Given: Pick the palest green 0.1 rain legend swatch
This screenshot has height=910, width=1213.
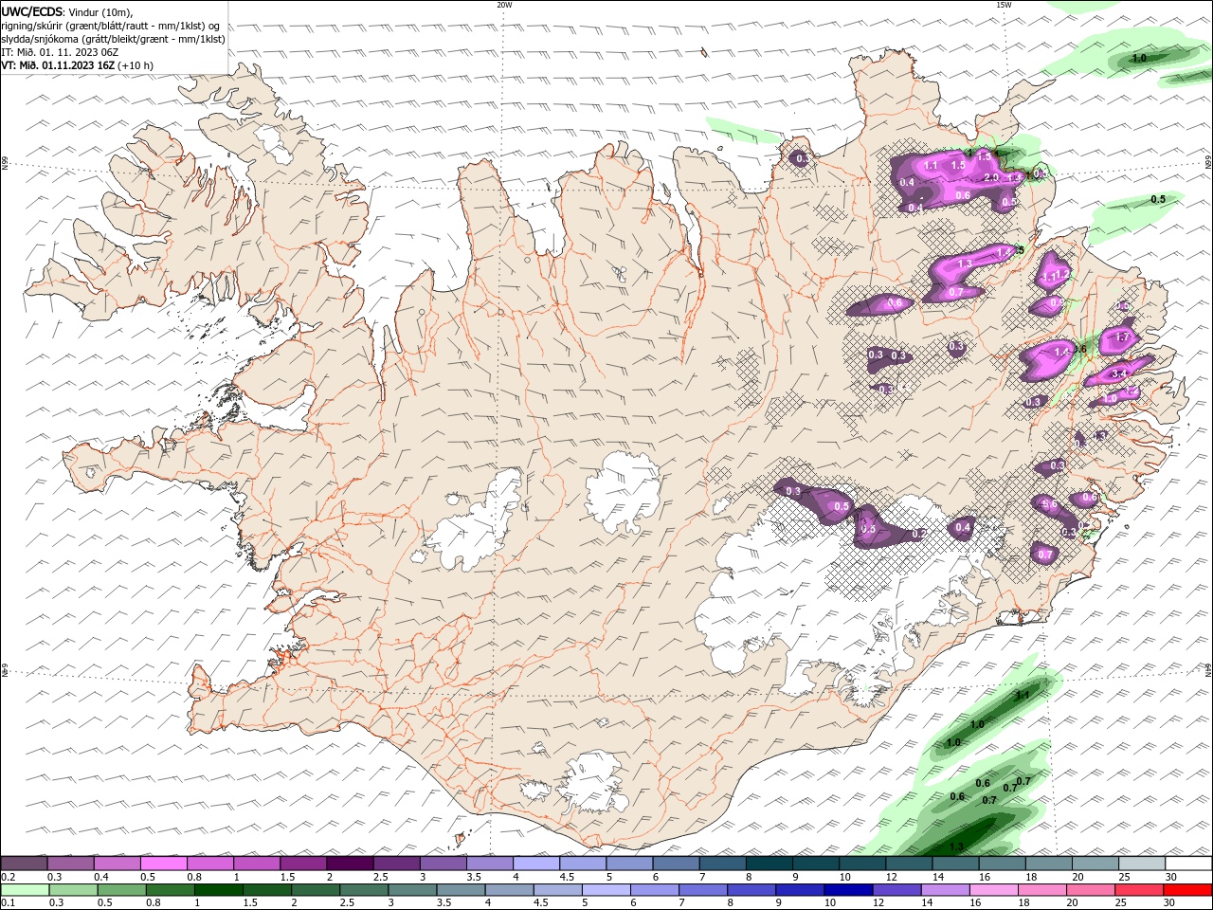Looking at the screenshot, I should 25,890.
